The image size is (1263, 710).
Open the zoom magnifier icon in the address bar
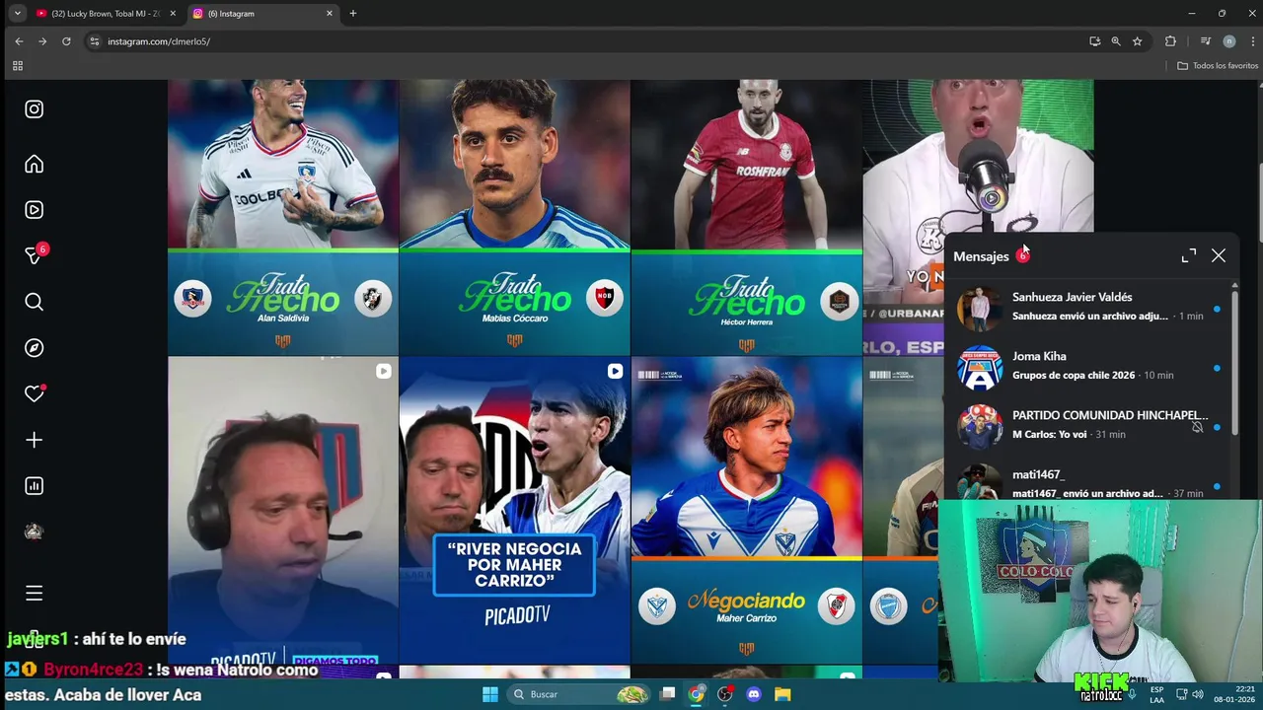click(1116, 41)
